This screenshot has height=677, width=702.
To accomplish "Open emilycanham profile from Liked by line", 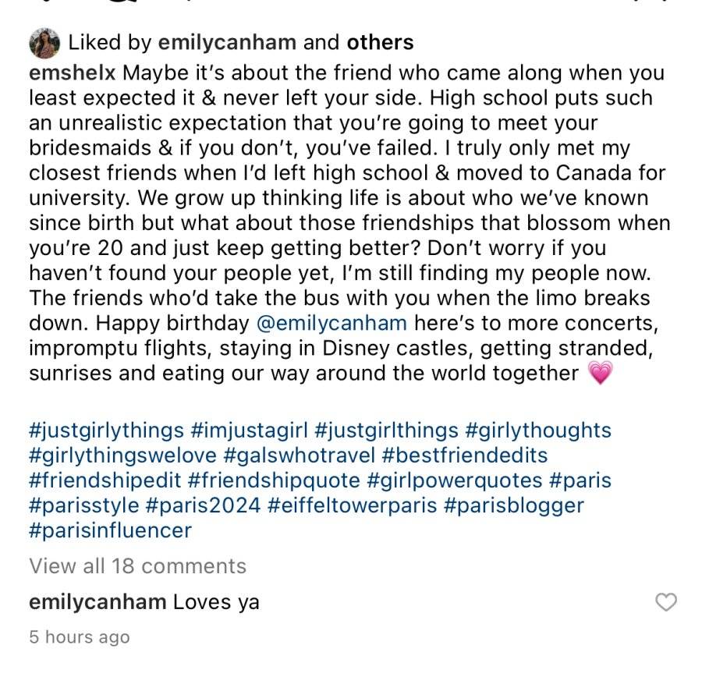I will (227, 43).
